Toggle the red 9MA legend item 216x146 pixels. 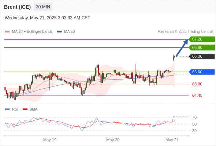click(x=30, y=109)
